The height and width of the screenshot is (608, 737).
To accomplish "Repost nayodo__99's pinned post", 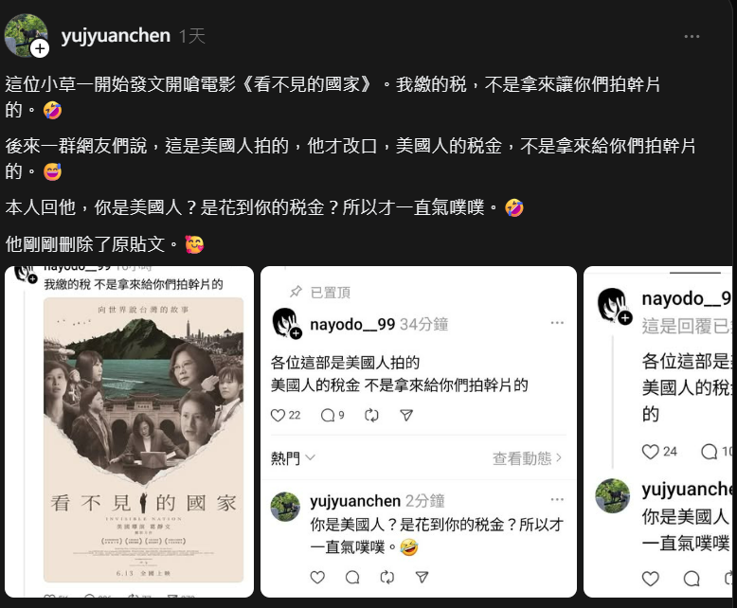I will click(x=371, y=416).
